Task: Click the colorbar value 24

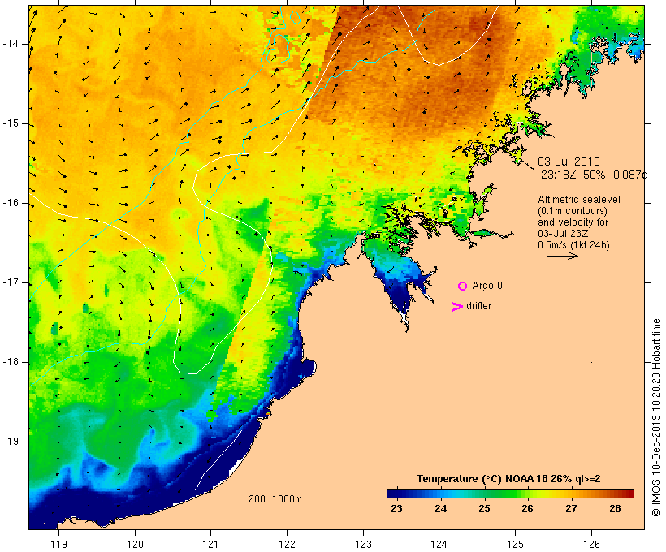Action: 440,509
